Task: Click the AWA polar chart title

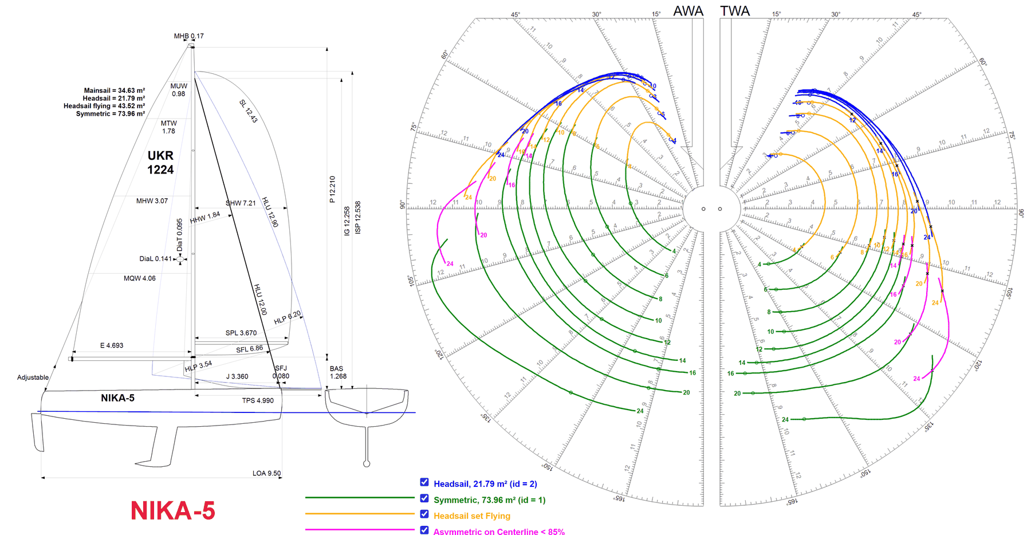Action: [688, 11]
